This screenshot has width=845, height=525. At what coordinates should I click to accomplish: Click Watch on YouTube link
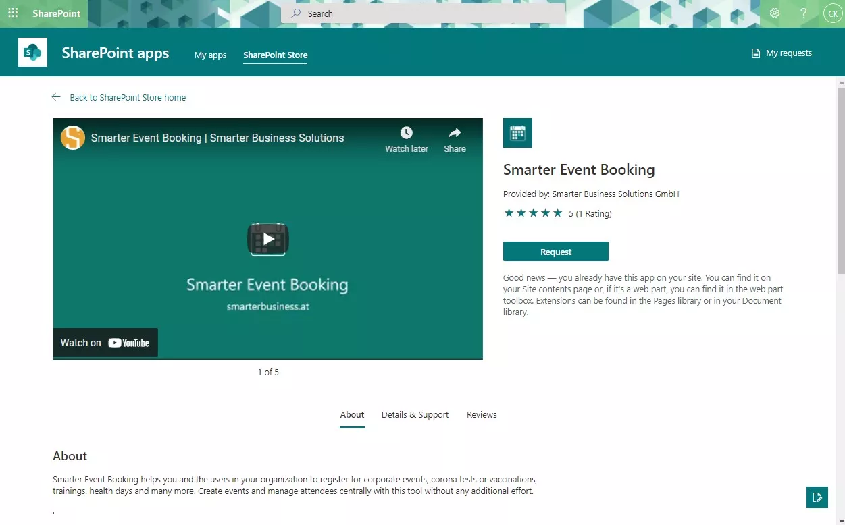105,343
